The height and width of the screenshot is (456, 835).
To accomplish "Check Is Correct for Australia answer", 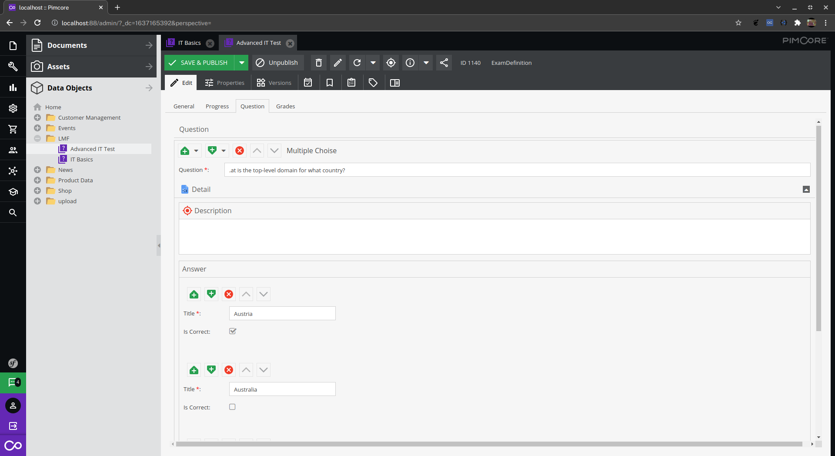I will tap(232, 407).
